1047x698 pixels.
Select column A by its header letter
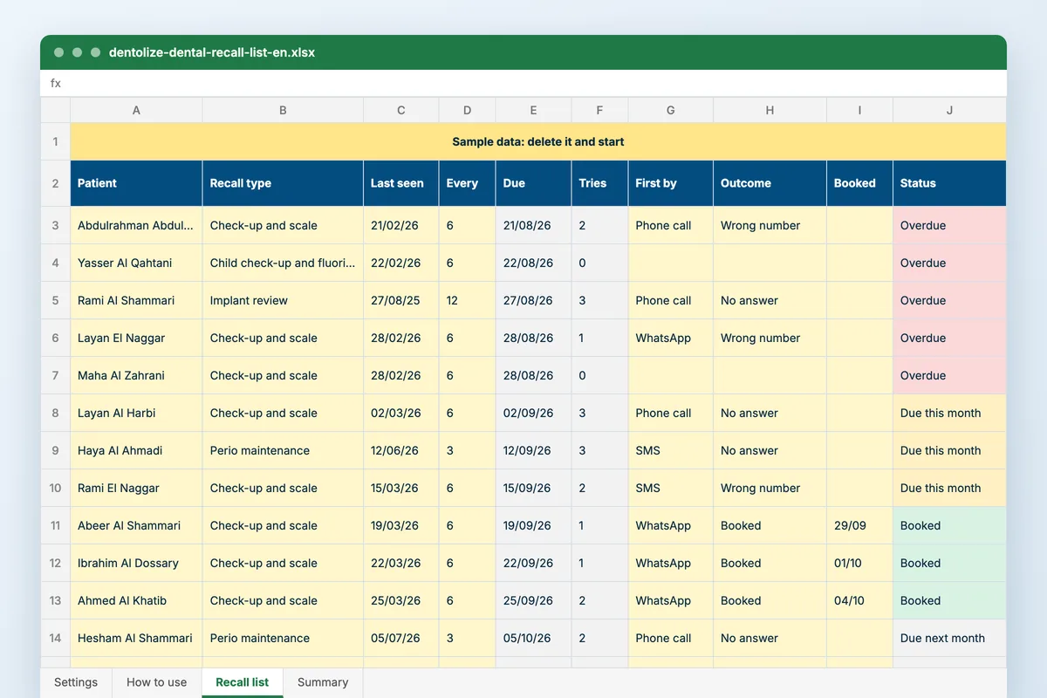tap(136, 110)
